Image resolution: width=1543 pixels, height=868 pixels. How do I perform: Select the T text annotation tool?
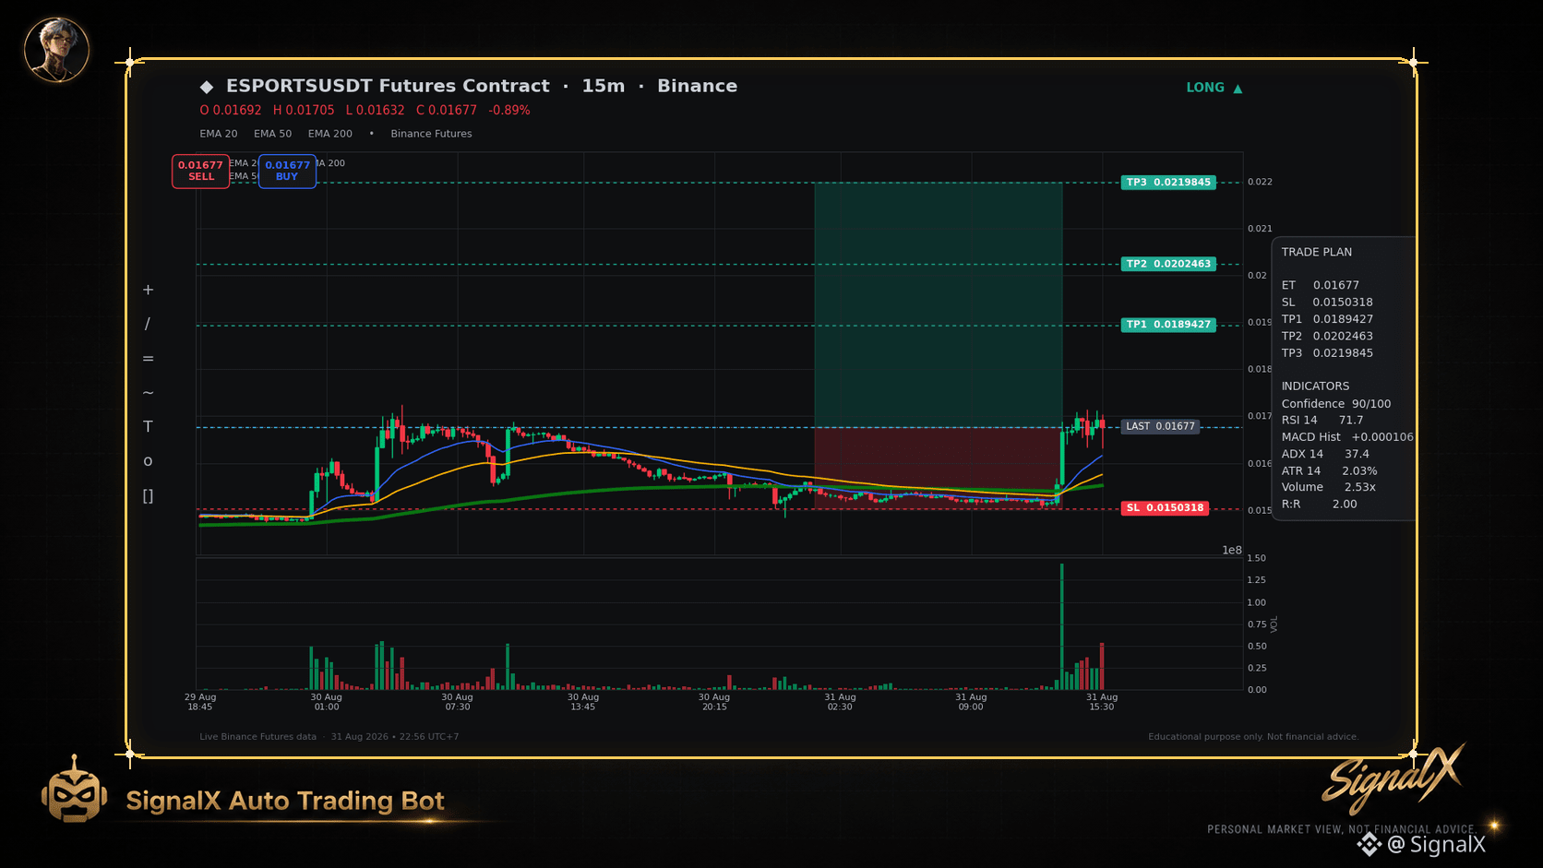click(148, 426)
